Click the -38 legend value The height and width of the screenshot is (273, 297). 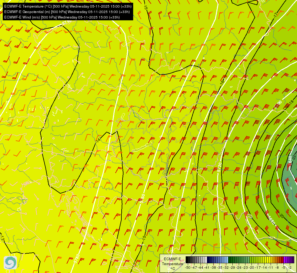(x=214, y=268)
